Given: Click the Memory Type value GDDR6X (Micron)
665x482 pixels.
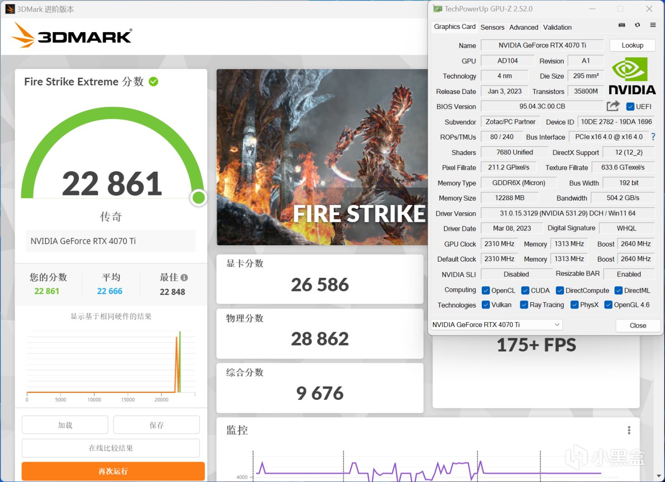Looking at the screenshot, I should point(518,183).
